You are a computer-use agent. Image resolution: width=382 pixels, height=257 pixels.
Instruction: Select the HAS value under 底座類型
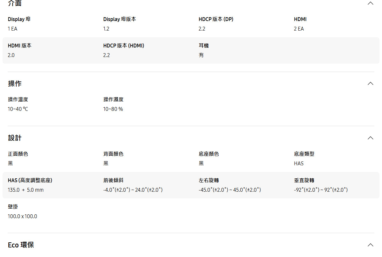coord(299,163)
